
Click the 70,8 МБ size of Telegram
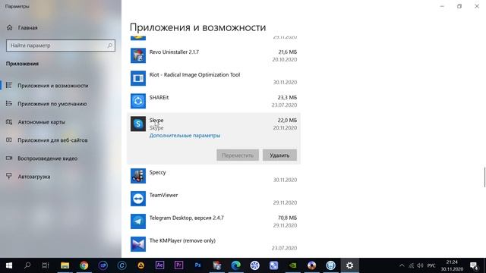pos(287,218)
